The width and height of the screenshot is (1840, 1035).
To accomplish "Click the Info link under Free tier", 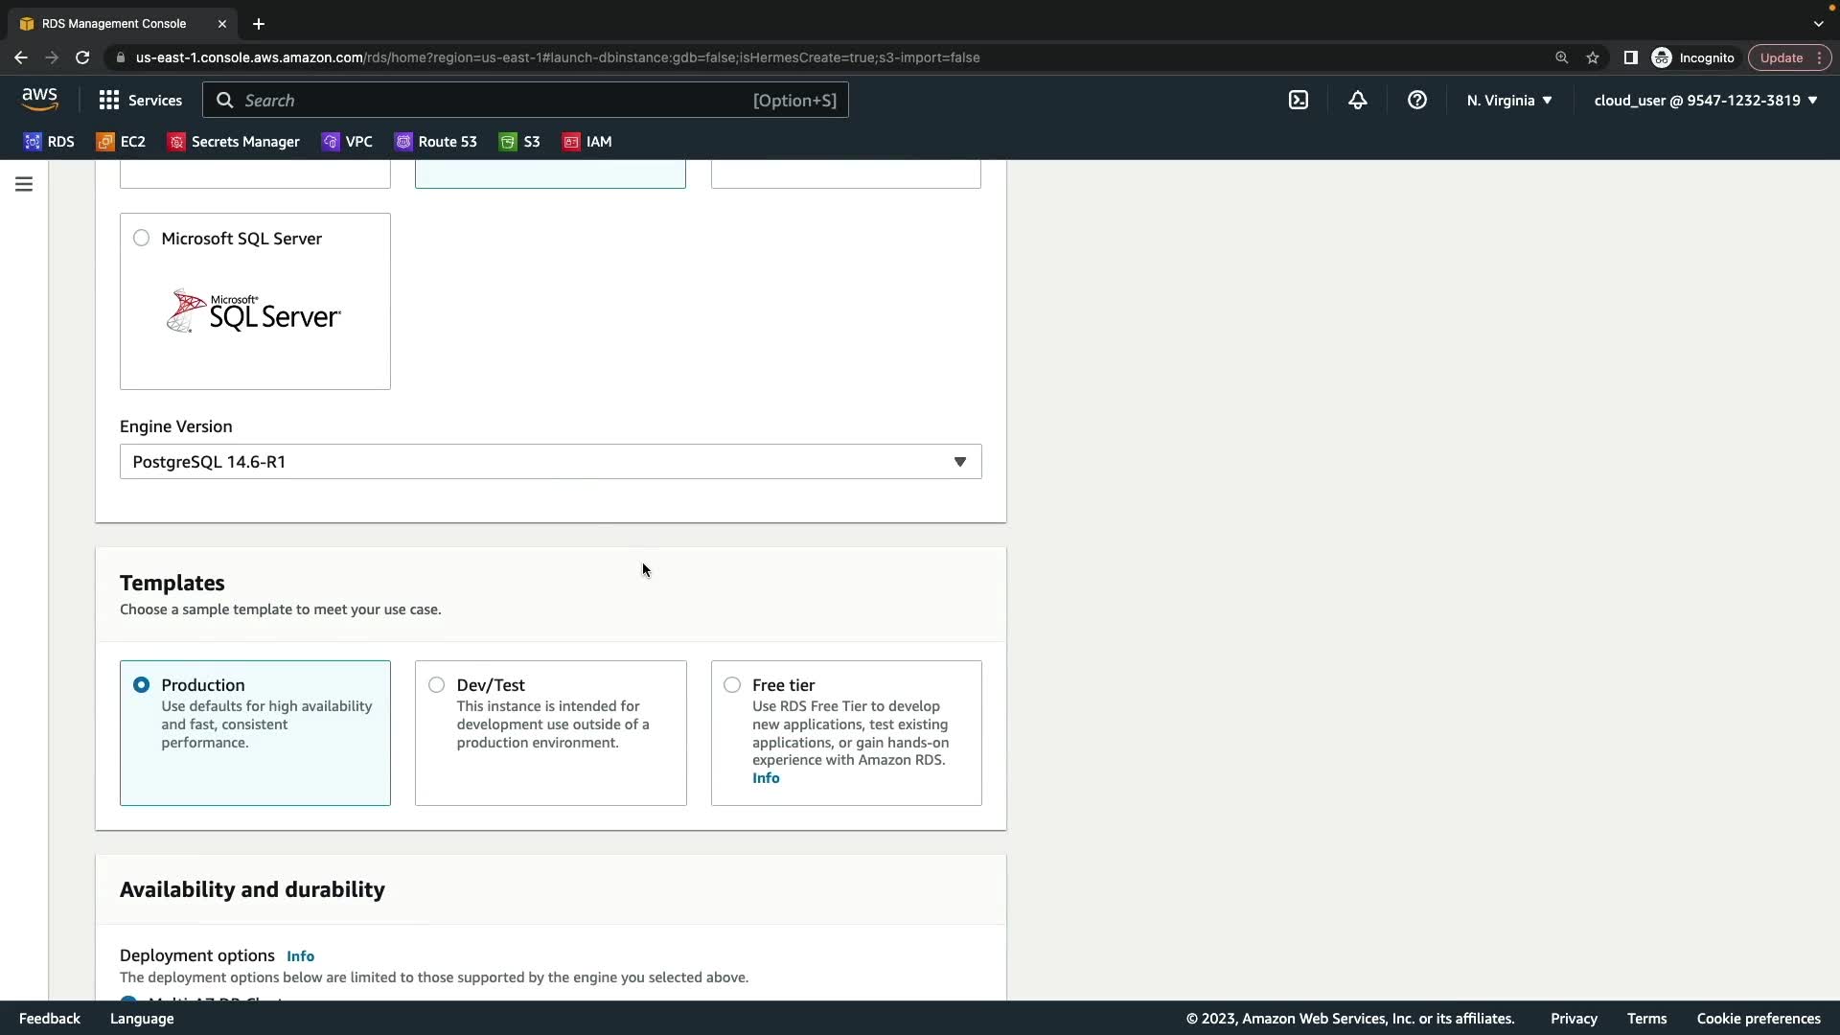I will (x=765, y=778).
